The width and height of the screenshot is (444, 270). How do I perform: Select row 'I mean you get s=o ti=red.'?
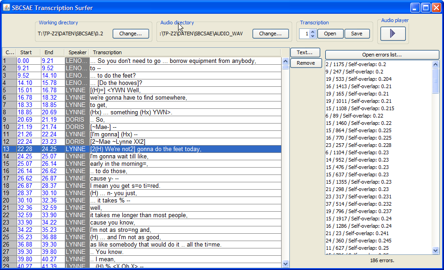142,186
